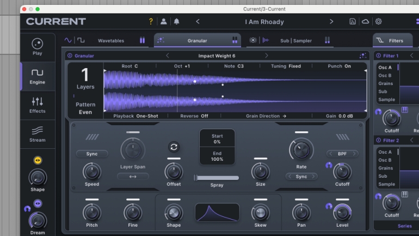
Task: Click the Filter 1 bars icon above Cutoff
Action: click(405, 110)
